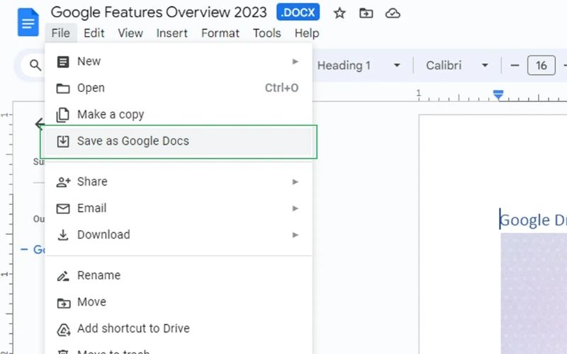
Task: Click the Email envelope icon
Action: click(x=63, y=208)
